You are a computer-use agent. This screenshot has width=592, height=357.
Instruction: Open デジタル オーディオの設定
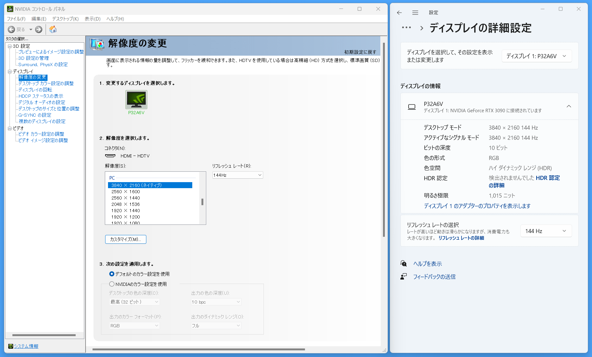click(41, 102)
